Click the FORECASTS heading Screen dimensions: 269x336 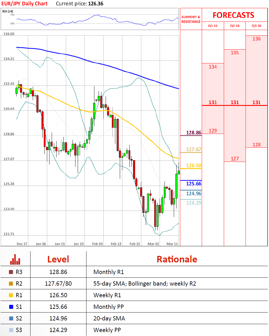pos(233,15)
